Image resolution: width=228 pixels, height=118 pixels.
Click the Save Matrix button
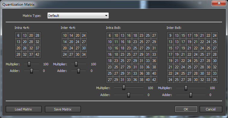63,109
